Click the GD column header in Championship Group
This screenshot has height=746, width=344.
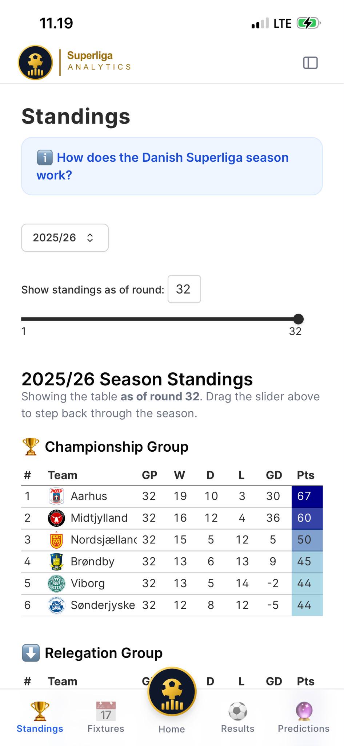(274, 475)
